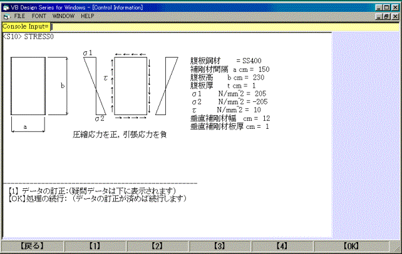Minimize the inner Control Information window
402x254 pixels.
pos(379,17)
